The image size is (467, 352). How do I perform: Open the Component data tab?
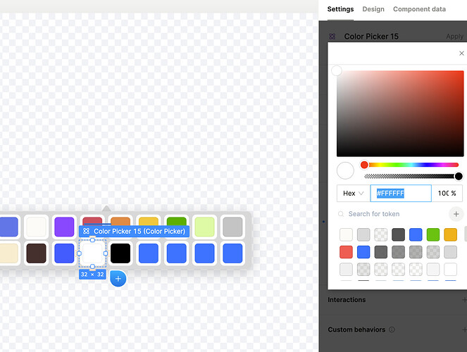[419, 9]
